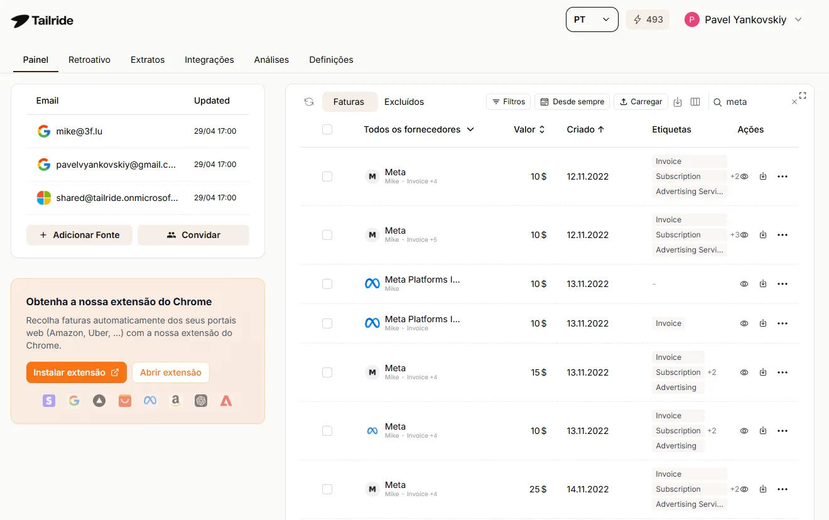Viewport: 829px width, 520px height.
Task: Select the Amazon icon in extension banner
Action: point(175,400)
